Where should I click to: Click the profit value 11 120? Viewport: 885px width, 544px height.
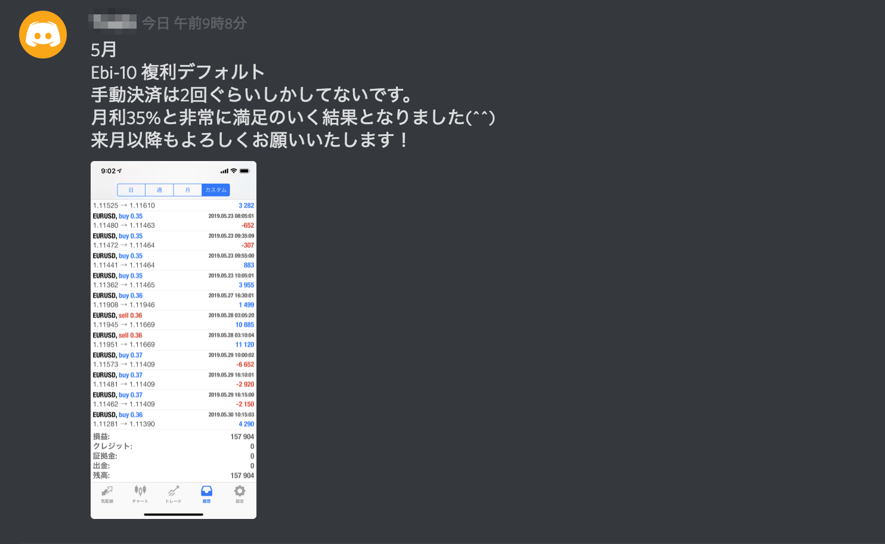coord(245,345)
